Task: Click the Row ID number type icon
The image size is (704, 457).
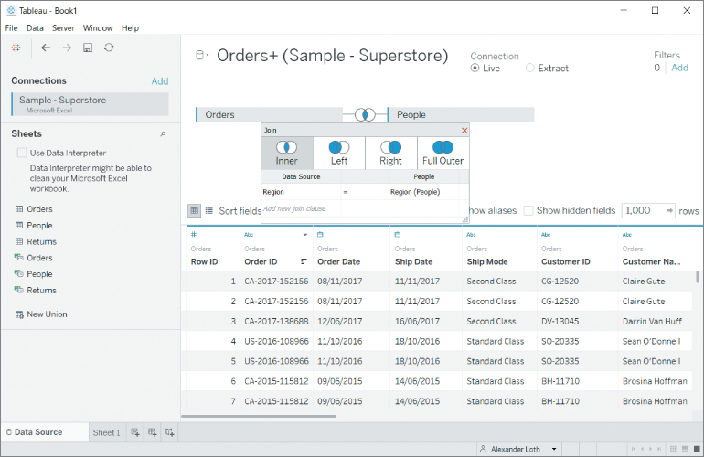Action: 194,234
